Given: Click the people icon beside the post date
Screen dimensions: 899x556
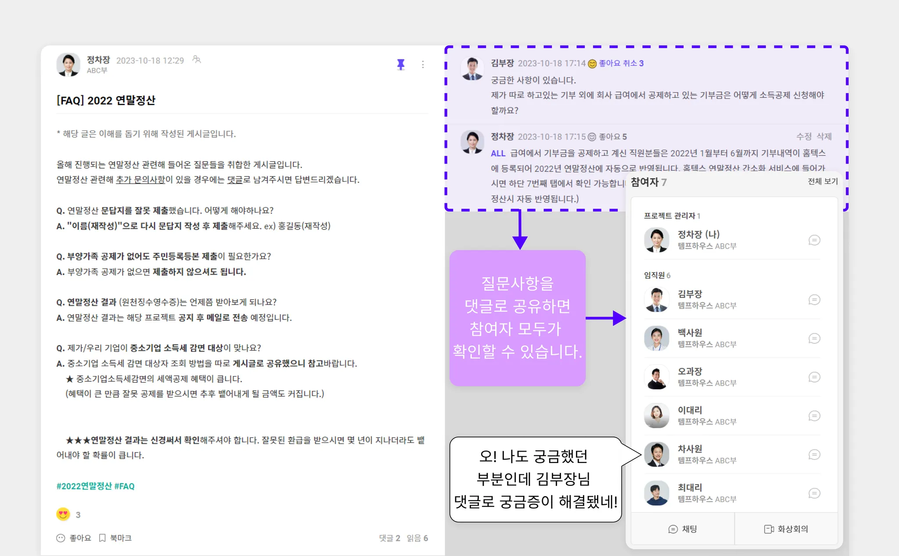Looking at the screenshot, I should [197, 60].
